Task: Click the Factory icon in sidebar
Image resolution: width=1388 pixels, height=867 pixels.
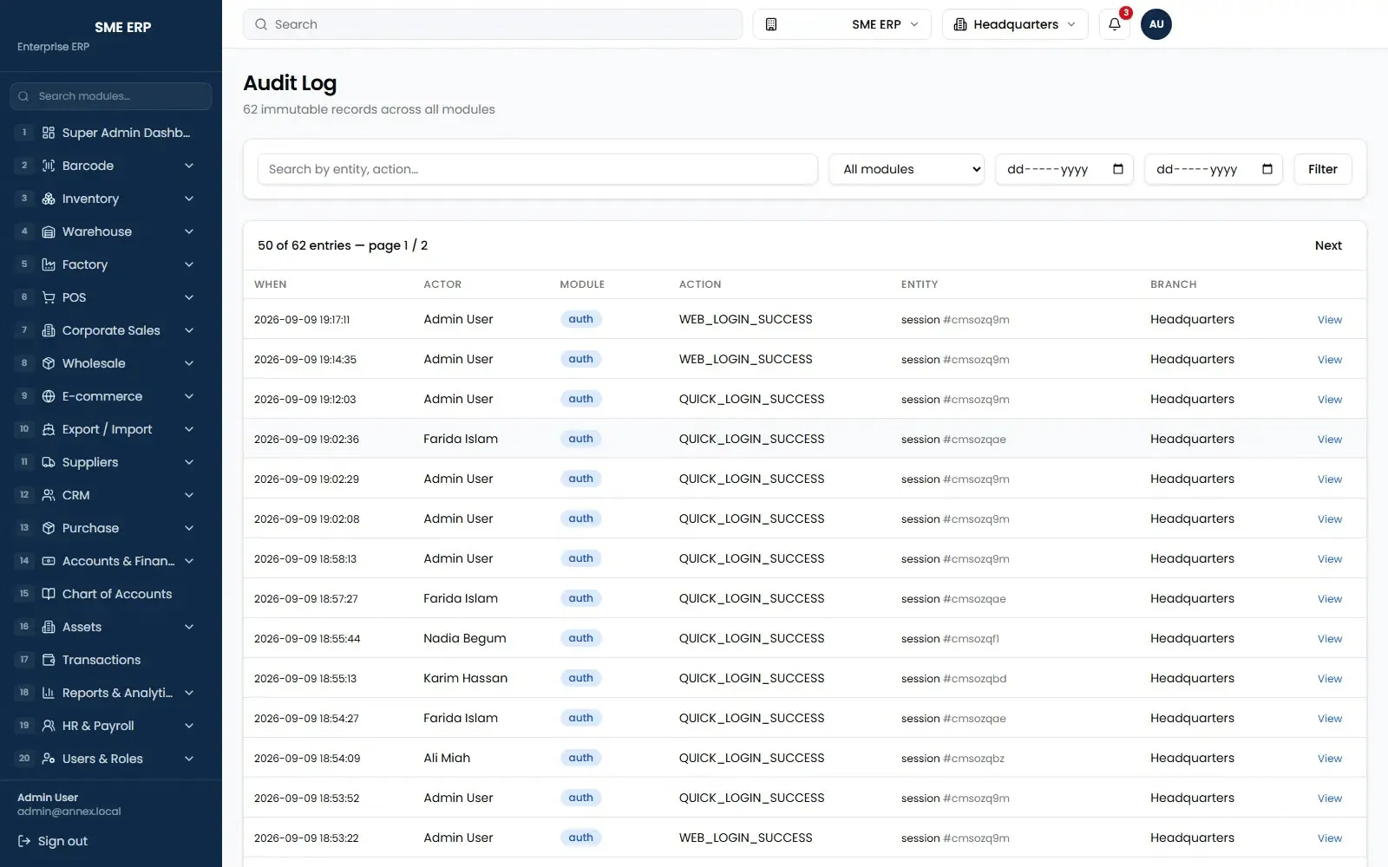Action: click(x=49, y=264)
